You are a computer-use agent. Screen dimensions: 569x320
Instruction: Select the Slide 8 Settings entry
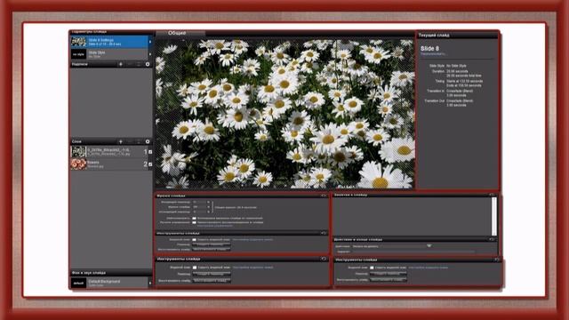click(x=109, y=42)
